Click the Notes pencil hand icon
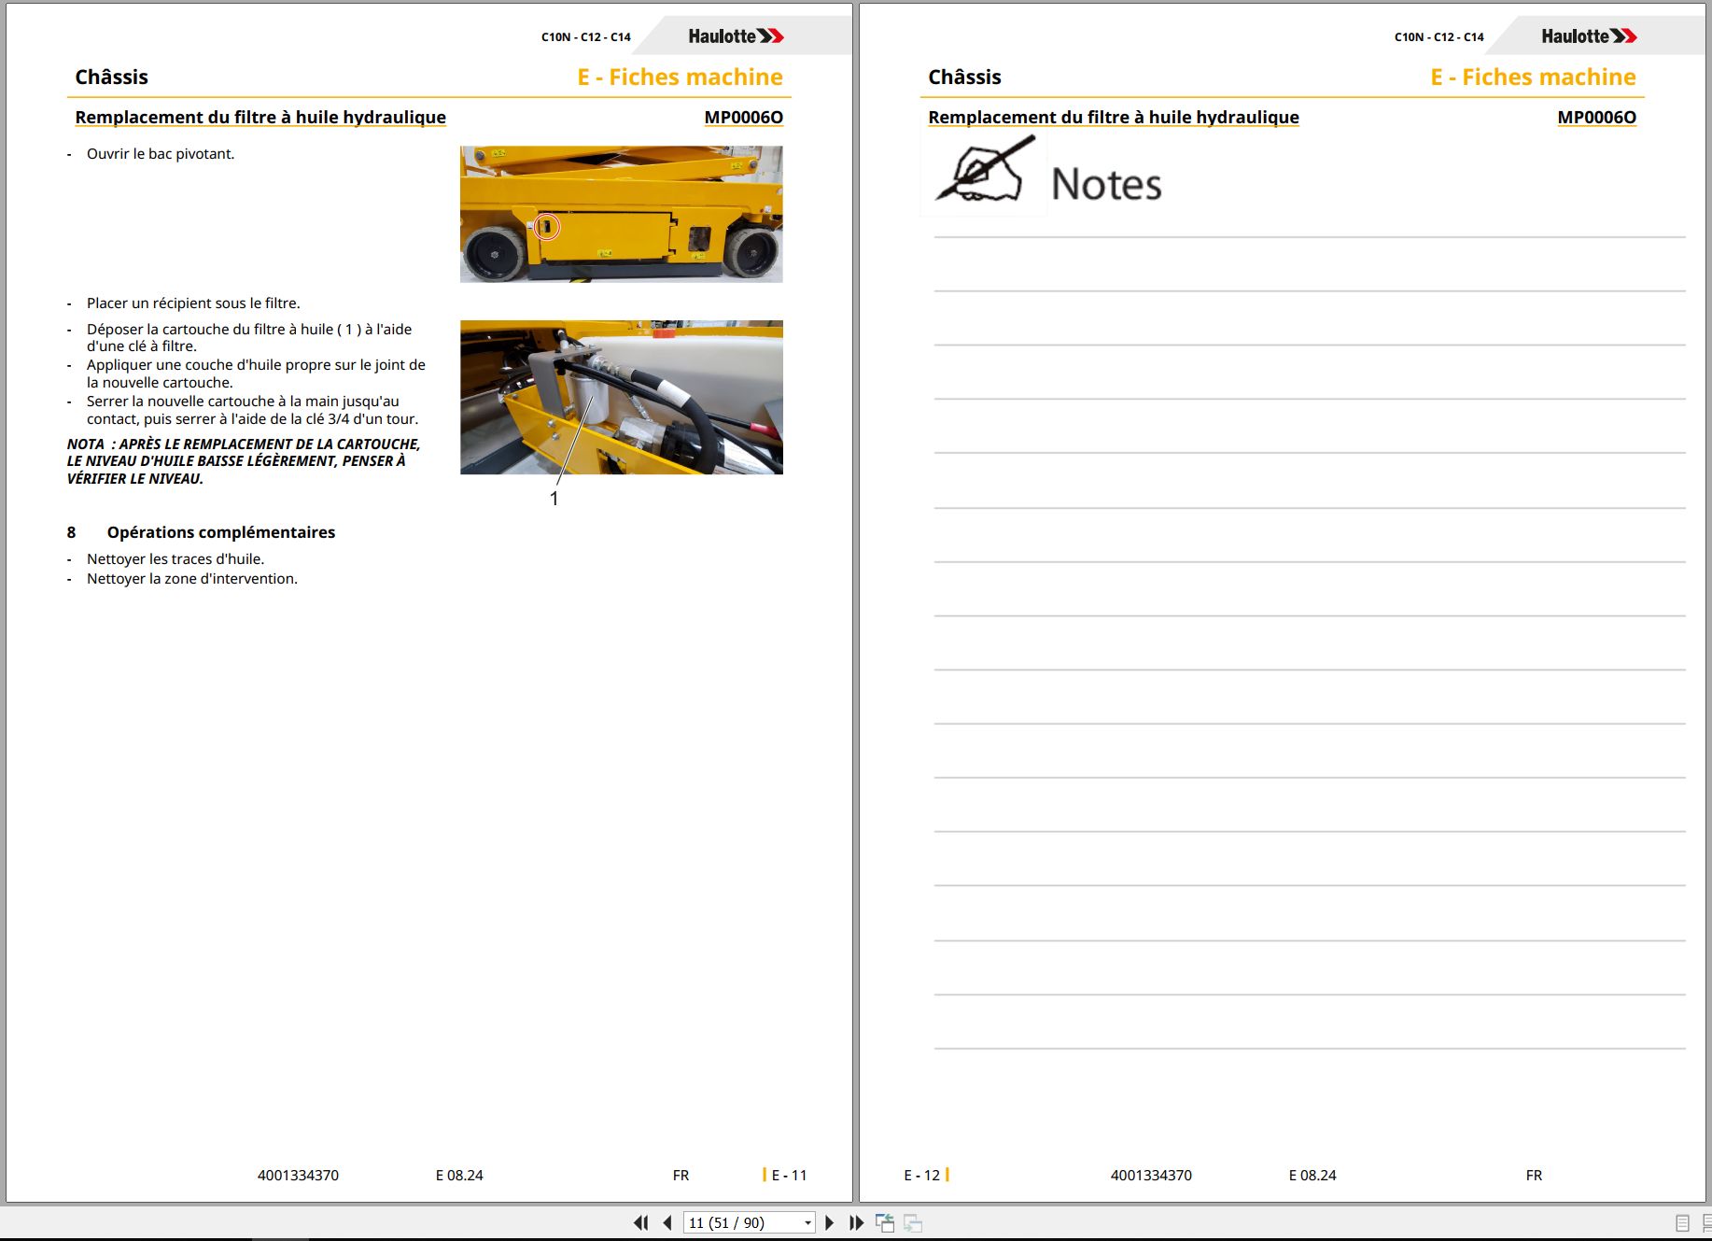Screen dimensions: 1712x1241 [x=985, y=171]
